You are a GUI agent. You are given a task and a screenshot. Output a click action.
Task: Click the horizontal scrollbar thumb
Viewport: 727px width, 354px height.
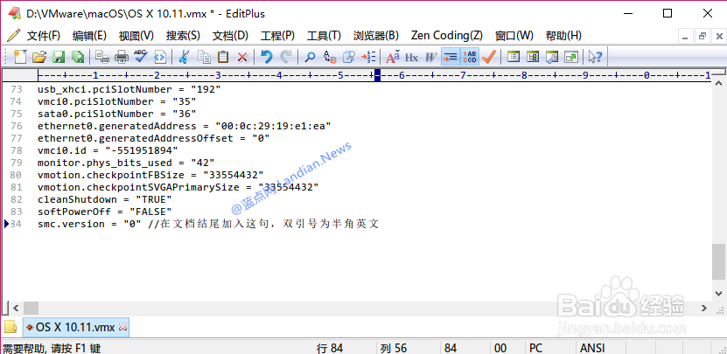click(x=31, y=308)
